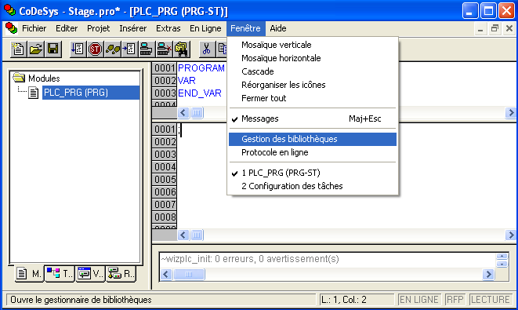Image resolution: width=518 pixels, height=310 pixels.
Task: Click left scroll arrow of the code pane
Action: tap(183, 235)
